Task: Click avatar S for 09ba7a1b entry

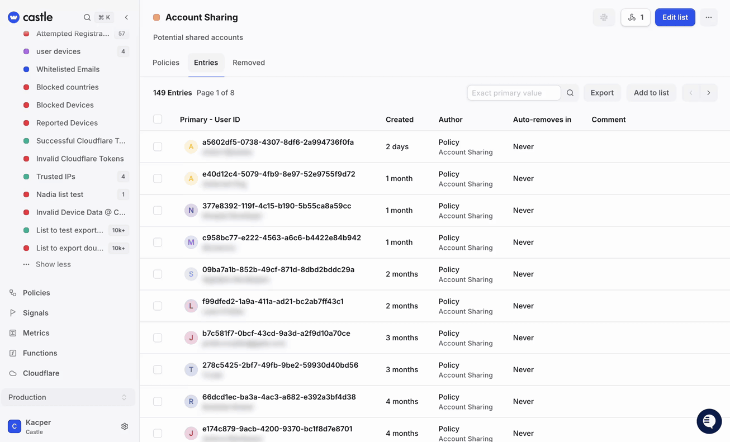Action: (191, 274)
